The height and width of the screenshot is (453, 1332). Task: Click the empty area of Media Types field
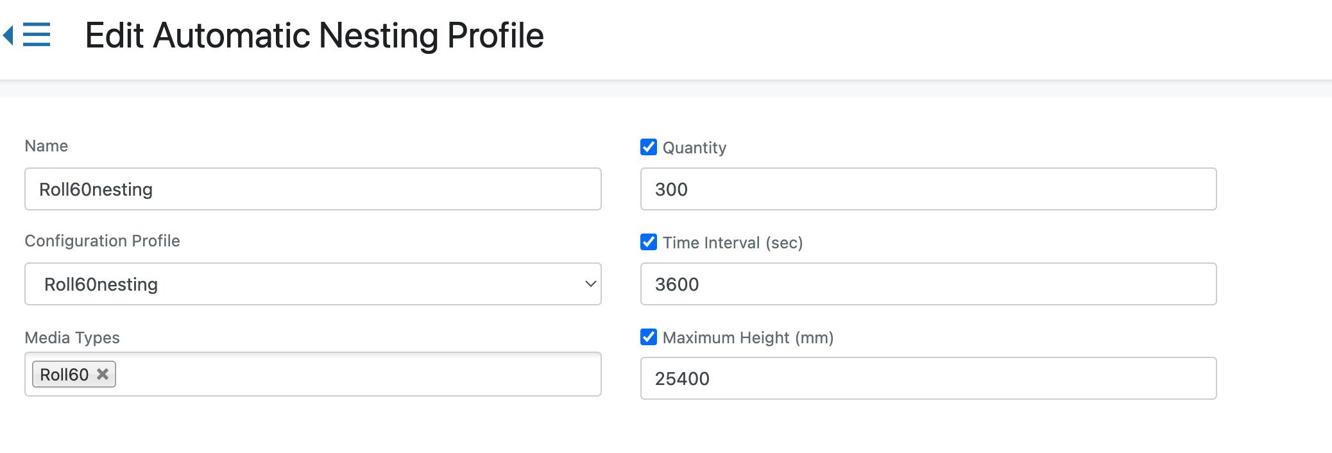(359, 374)
